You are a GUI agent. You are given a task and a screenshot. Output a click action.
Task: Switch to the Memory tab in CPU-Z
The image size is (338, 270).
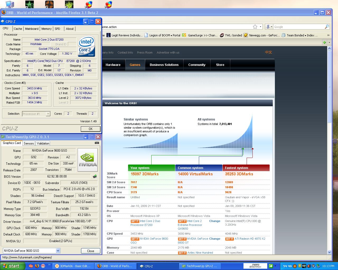(46, 29)
